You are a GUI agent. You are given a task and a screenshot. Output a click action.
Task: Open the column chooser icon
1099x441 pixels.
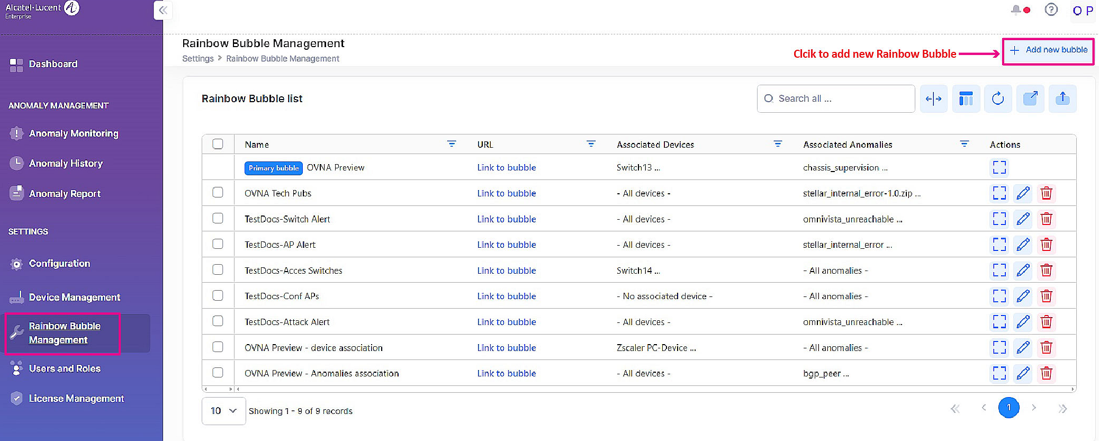pos(966,98)
